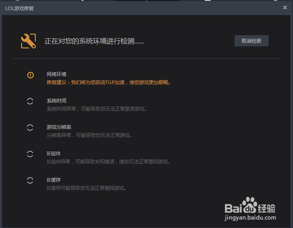Click the 系统时间异常 description line
The image size is (293, 228).
click(96, 109)
